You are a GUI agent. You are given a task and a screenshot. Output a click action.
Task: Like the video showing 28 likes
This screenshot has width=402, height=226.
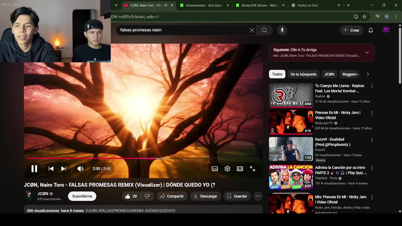131,196
